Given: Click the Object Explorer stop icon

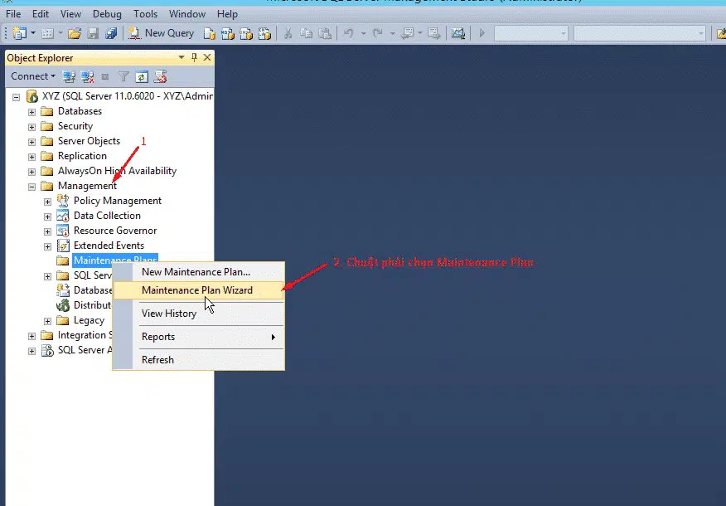Looking at the screenshot, I should (x=105, y=77).
